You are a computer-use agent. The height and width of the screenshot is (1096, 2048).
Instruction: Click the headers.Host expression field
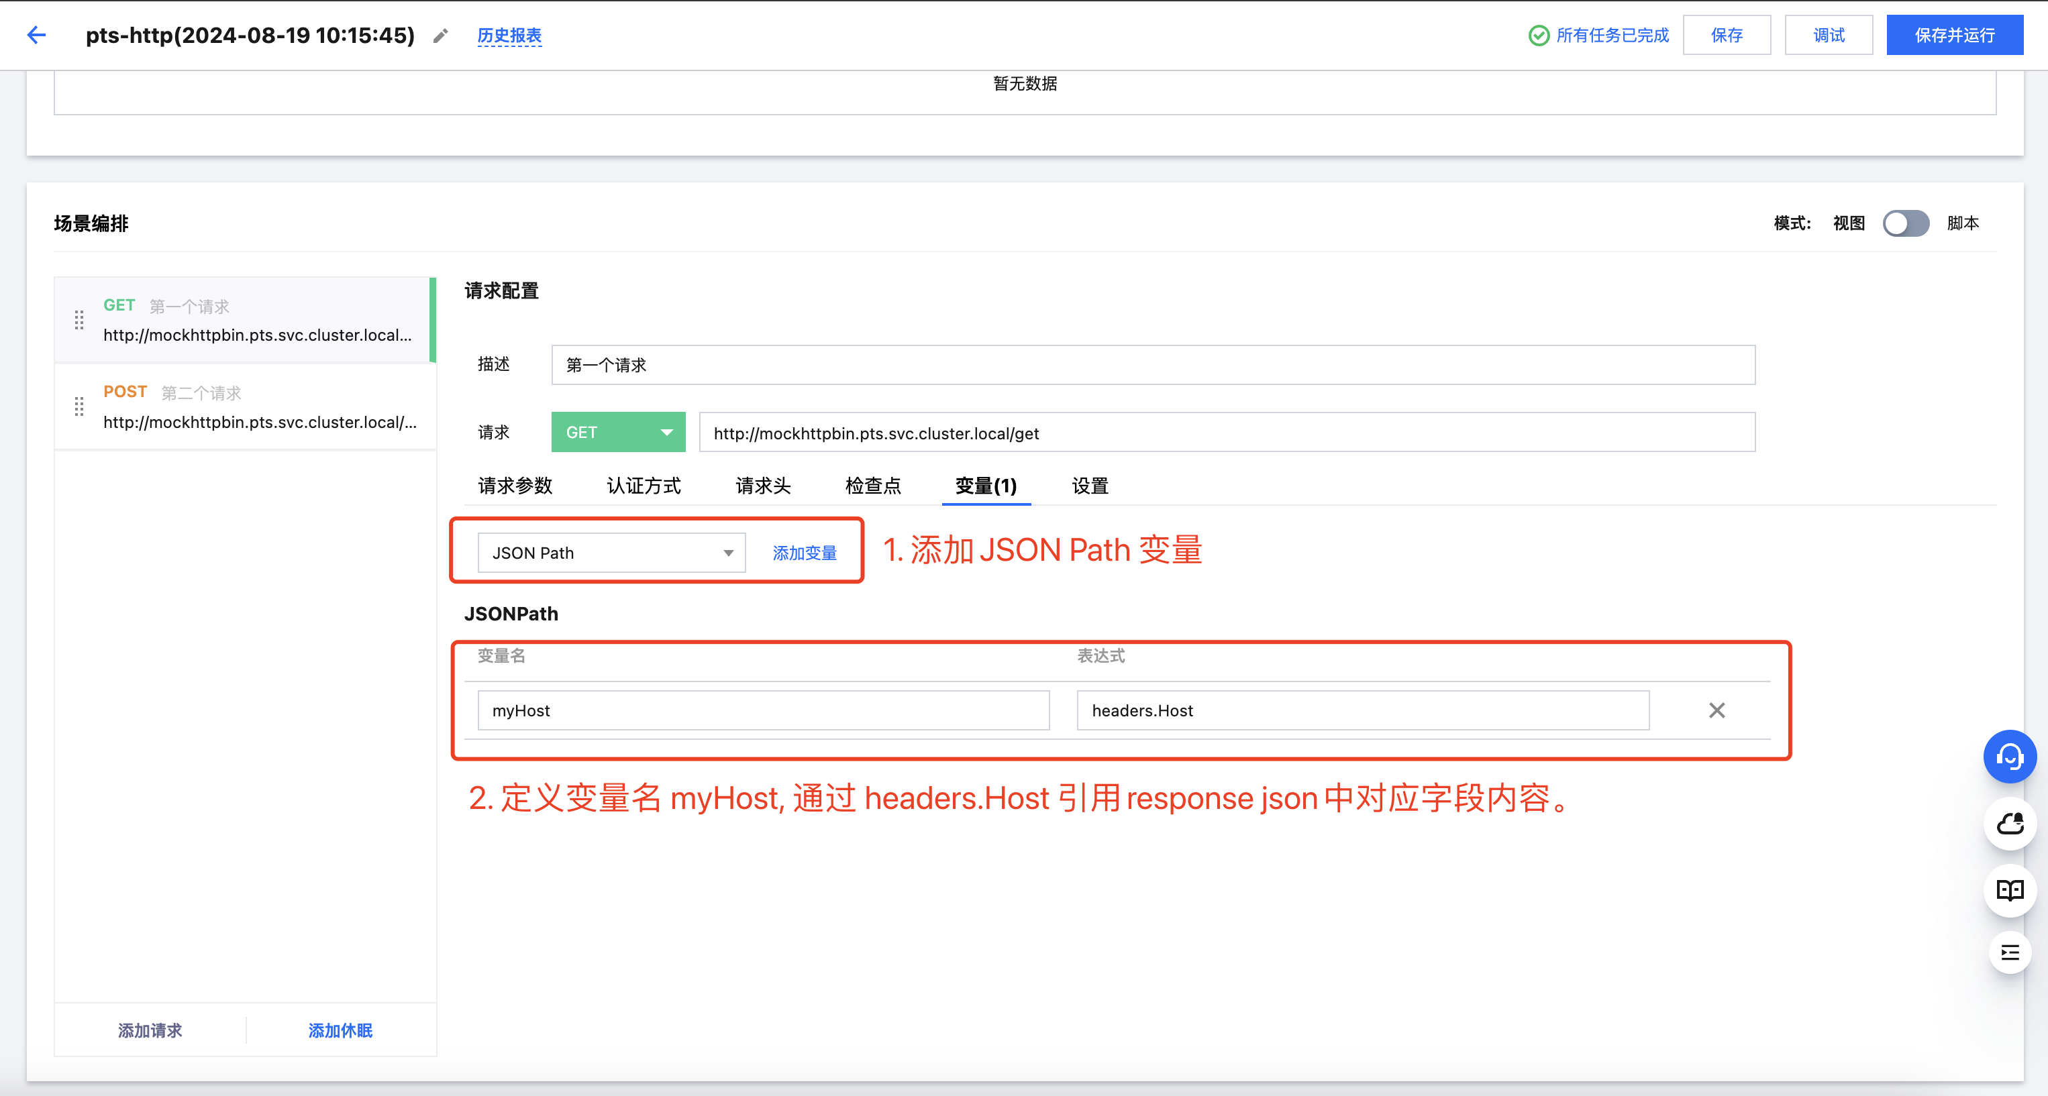click(x=1362, y=710)
